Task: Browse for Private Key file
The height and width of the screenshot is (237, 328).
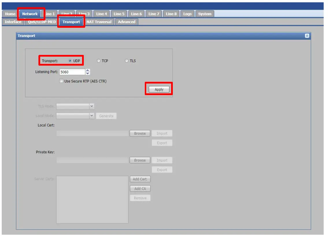Action: coord(140,160)
